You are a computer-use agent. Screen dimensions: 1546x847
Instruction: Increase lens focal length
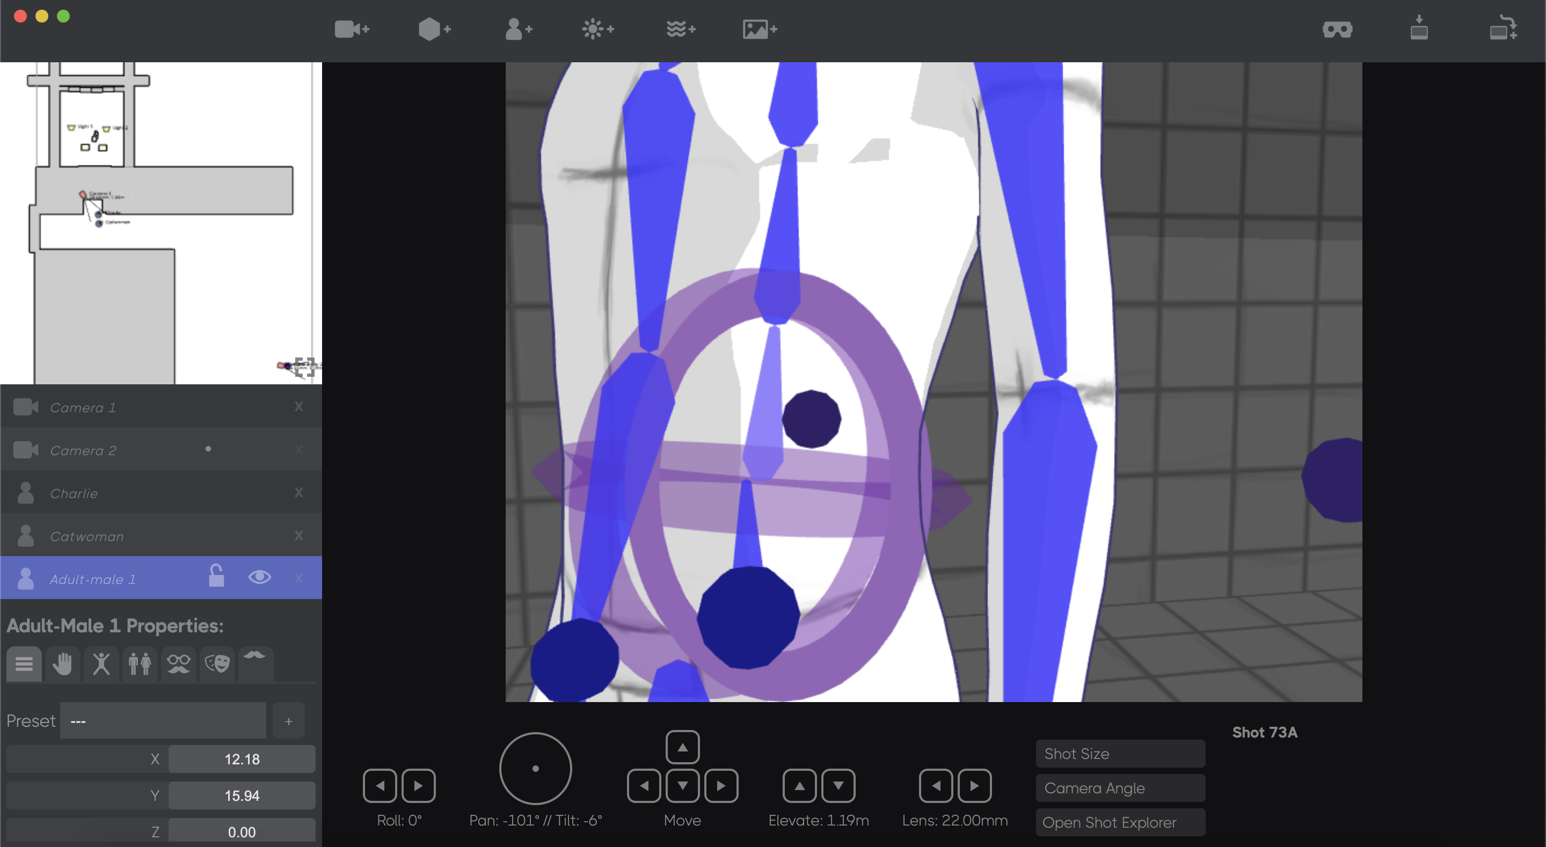[x=975, y=786]
